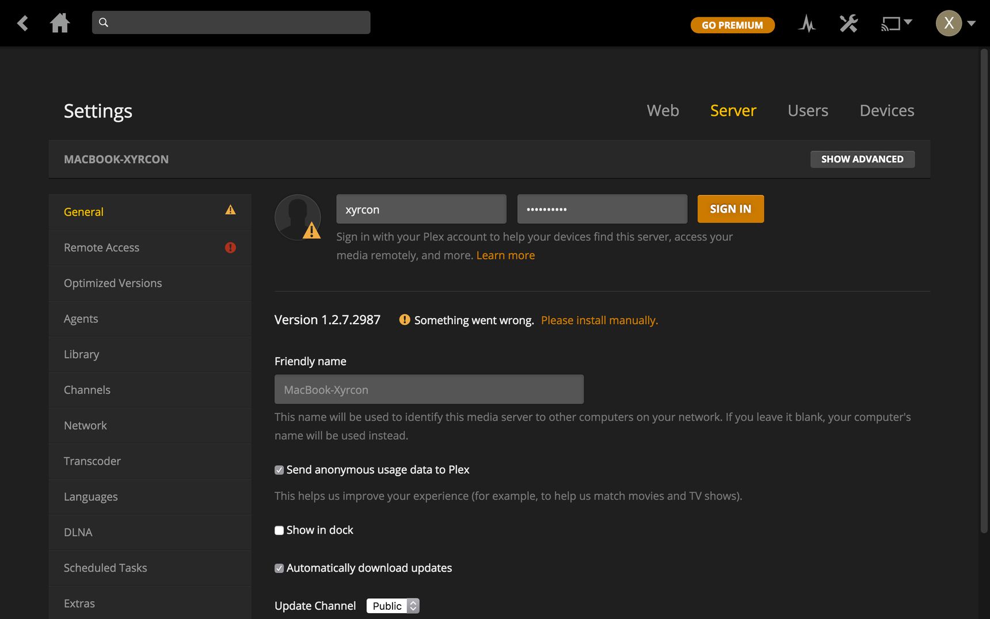The height and width of the screenshot is (619, 990).
Task: Select General in settings sidebar
Action: tap(150, 212)
